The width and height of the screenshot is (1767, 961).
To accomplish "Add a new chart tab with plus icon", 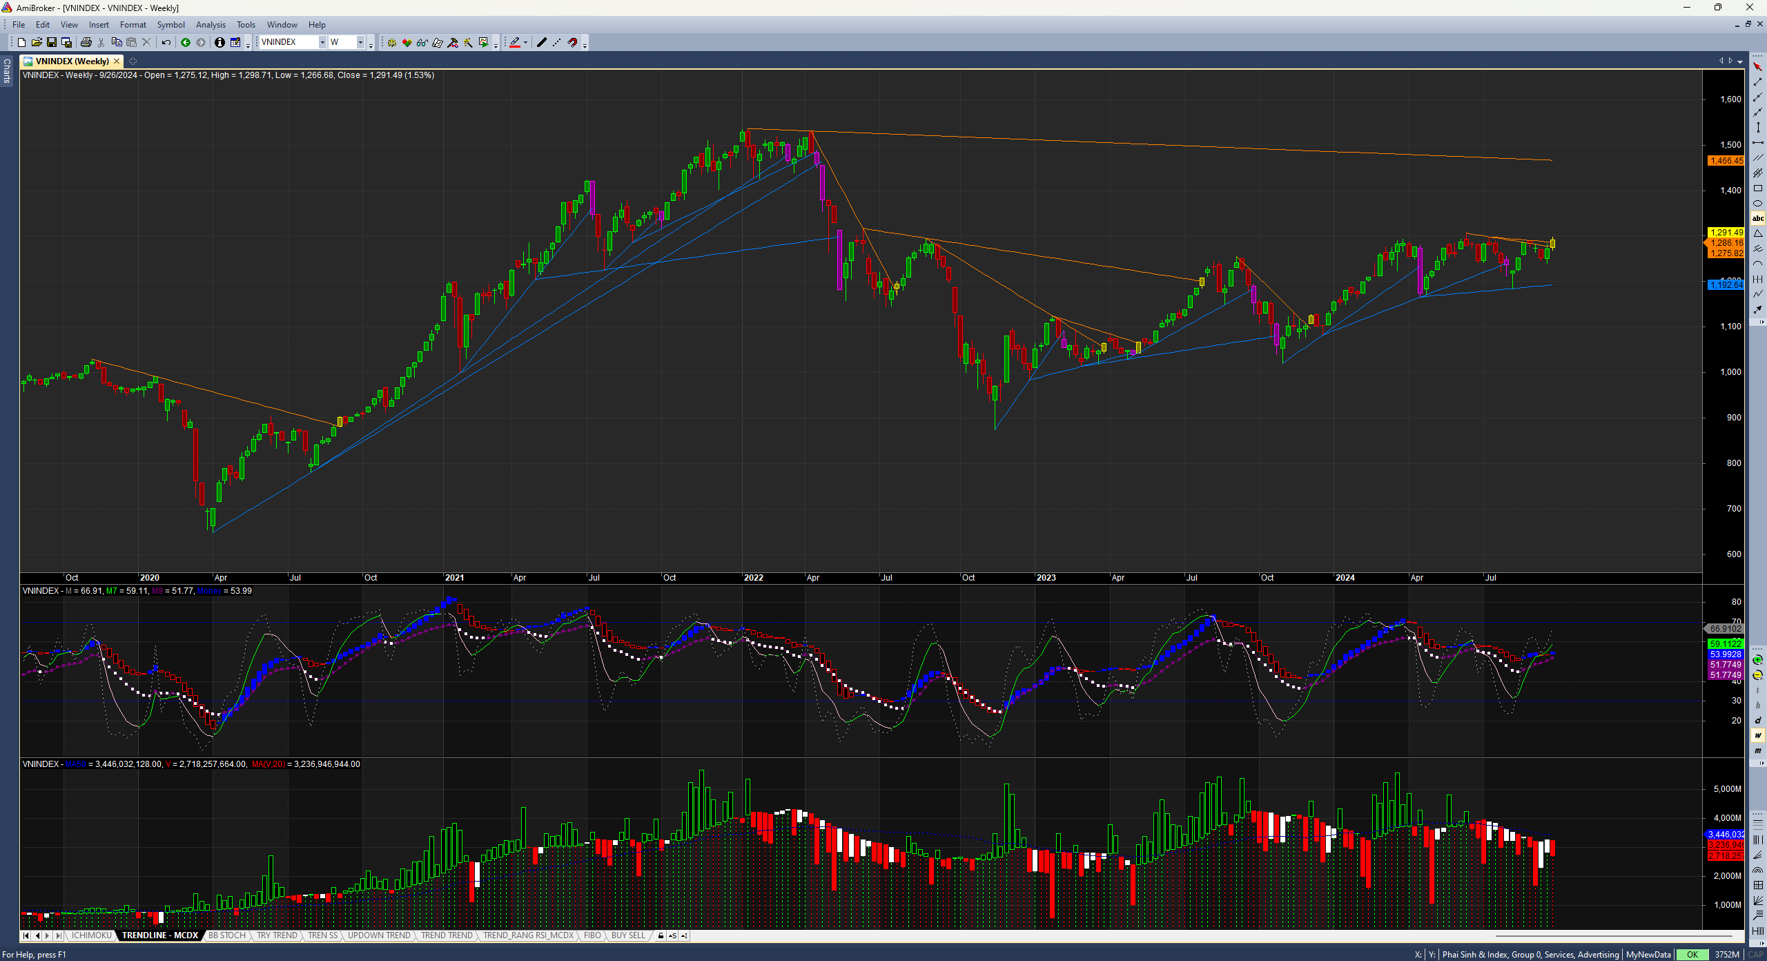I will 133,61.
